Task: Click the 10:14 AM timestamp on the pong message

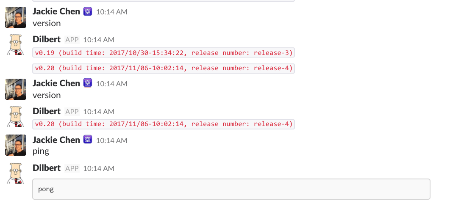Action: tap(98, 168)
